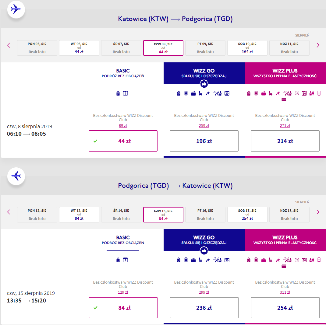The height and width of the screenshot is (325, 326).
Task: Open the 271 zł non-member price link
Action: point(285,126)
